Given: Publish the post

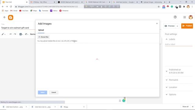Looking at the screenshot, I should (187, 26).
